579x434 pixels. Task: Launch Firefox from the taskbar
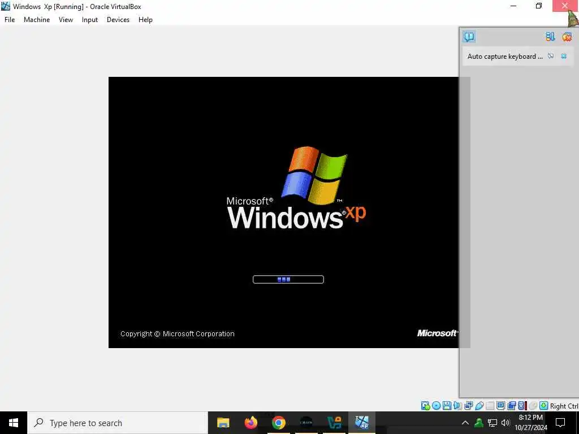click(x=250, y=423)
